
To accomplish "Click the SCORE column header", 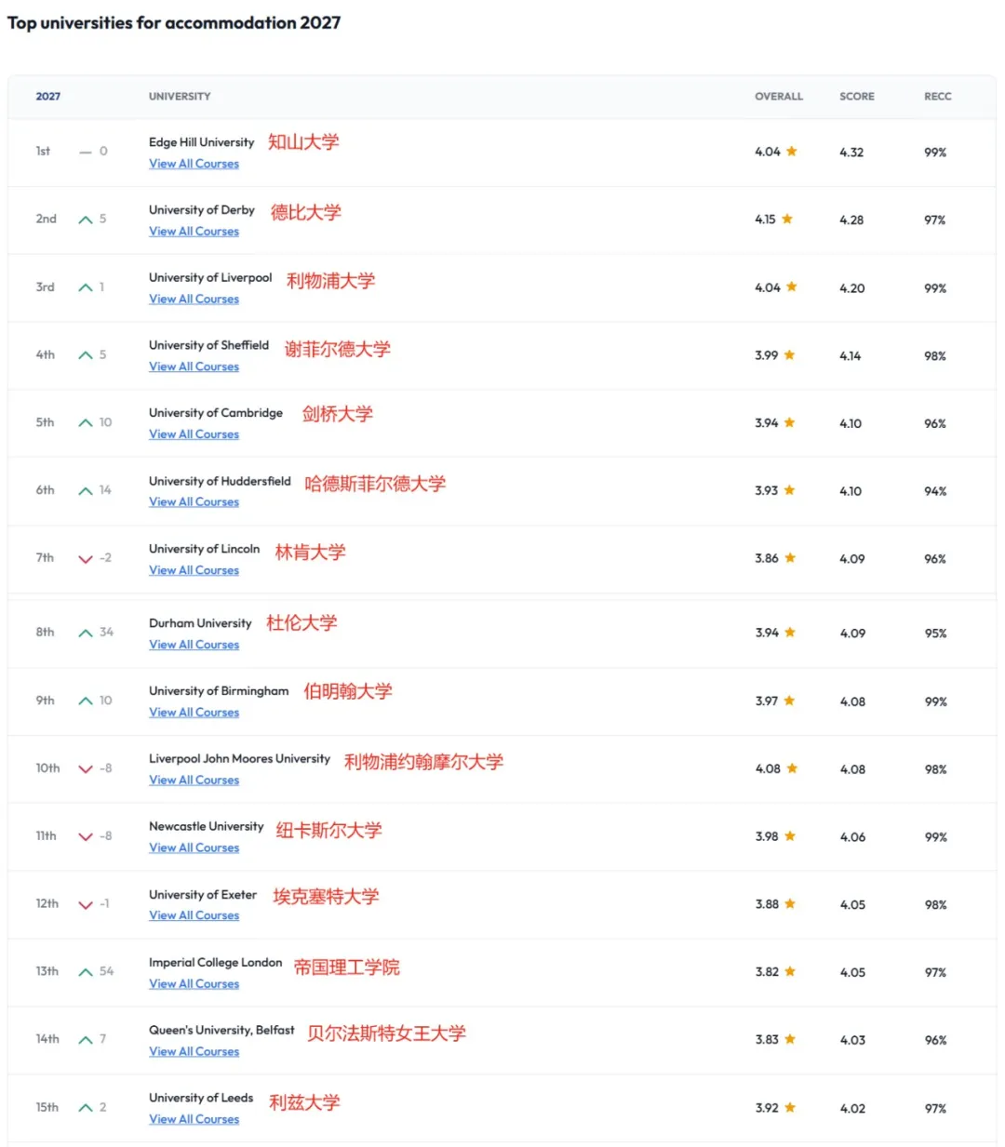I will click(x=857, y=97).
